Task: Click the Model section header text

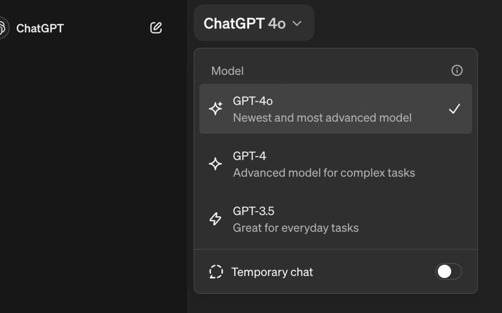Action: (x=227, y=71)
